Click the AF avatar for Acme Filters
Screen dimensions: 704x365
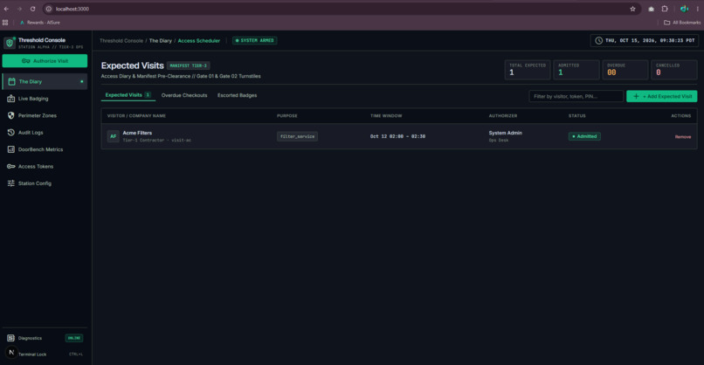pyautogui.click(x=114, y=136)
